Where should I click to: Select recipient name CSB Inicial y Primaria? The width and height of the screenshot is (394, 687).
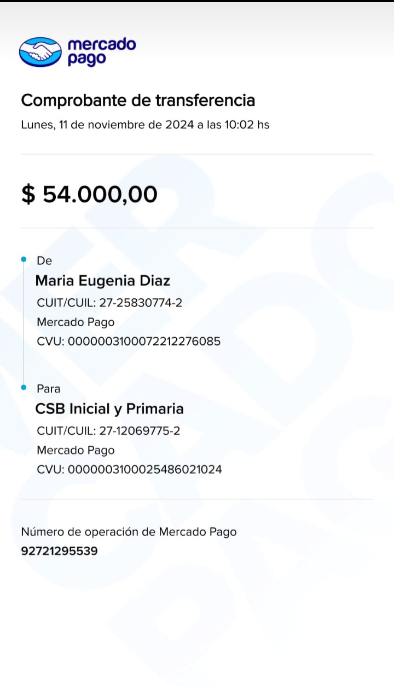(x=109, y=409)
